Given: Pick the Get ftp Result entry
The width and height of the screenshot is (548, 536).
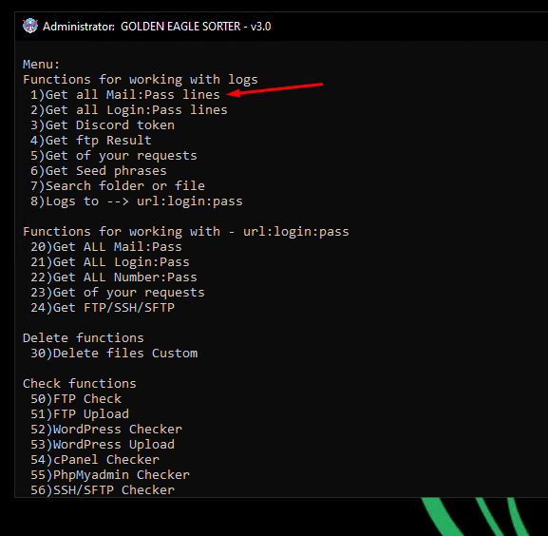Looking at the screenshot, I should [91, 141].
